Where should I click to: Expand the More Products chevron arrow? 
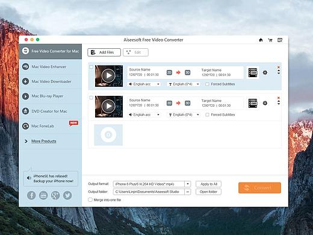point(26,141)
